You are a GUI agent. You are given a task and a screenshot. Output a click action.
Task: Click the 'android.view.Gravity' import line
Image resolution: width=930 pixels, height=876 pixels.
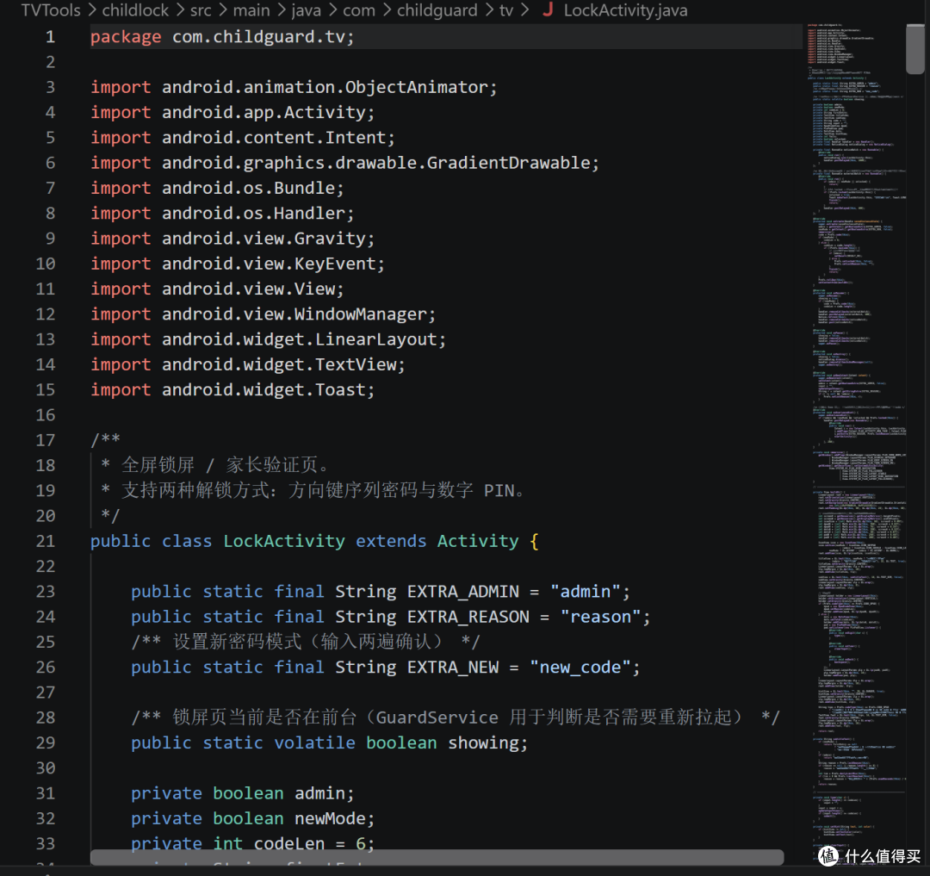click(x=232, y=239)
